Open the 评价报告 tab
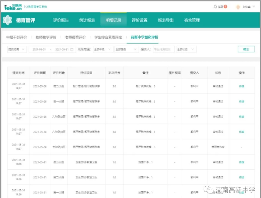 pos(61,20)
